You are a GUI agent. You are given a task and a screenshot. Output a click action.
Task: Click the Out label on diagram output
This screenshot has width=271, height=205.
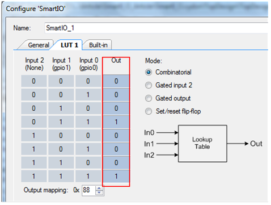[x=256, y=144]
